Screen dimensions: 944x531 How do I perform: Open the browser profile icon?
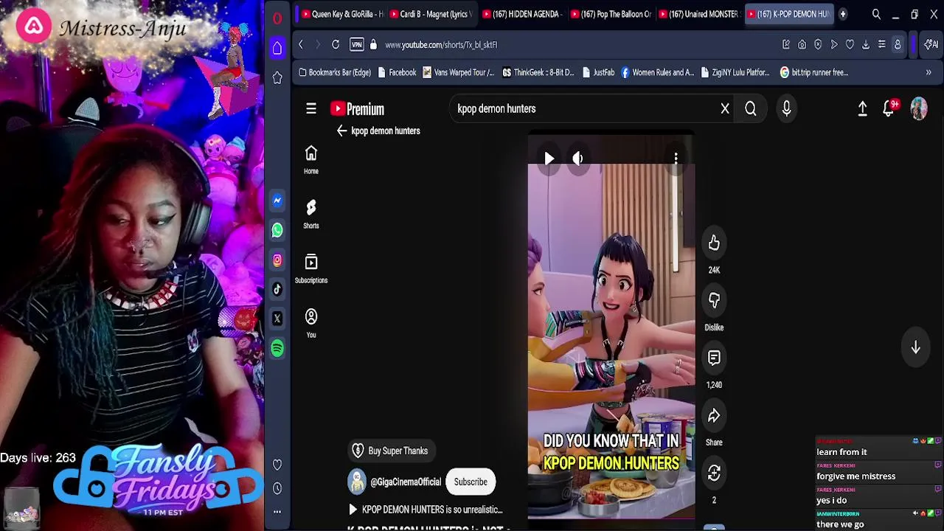pos(898,45)
